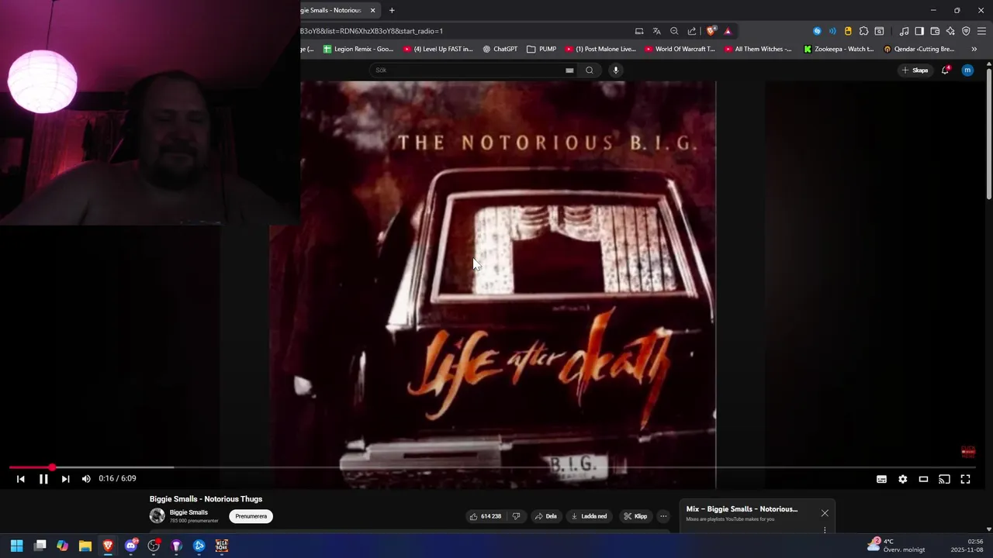The width and height of the screenshot is (993, 558).
Task: Open the YouTube account avatar menu
Action: pos(967,71)
